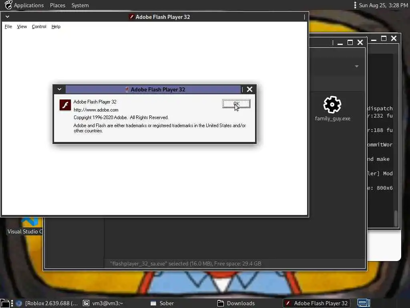Image resolution: width=410 pixels, height=308 pixels.
Task: Click the Roblox icon in bottom taskbar
Action: pos(19,303)
